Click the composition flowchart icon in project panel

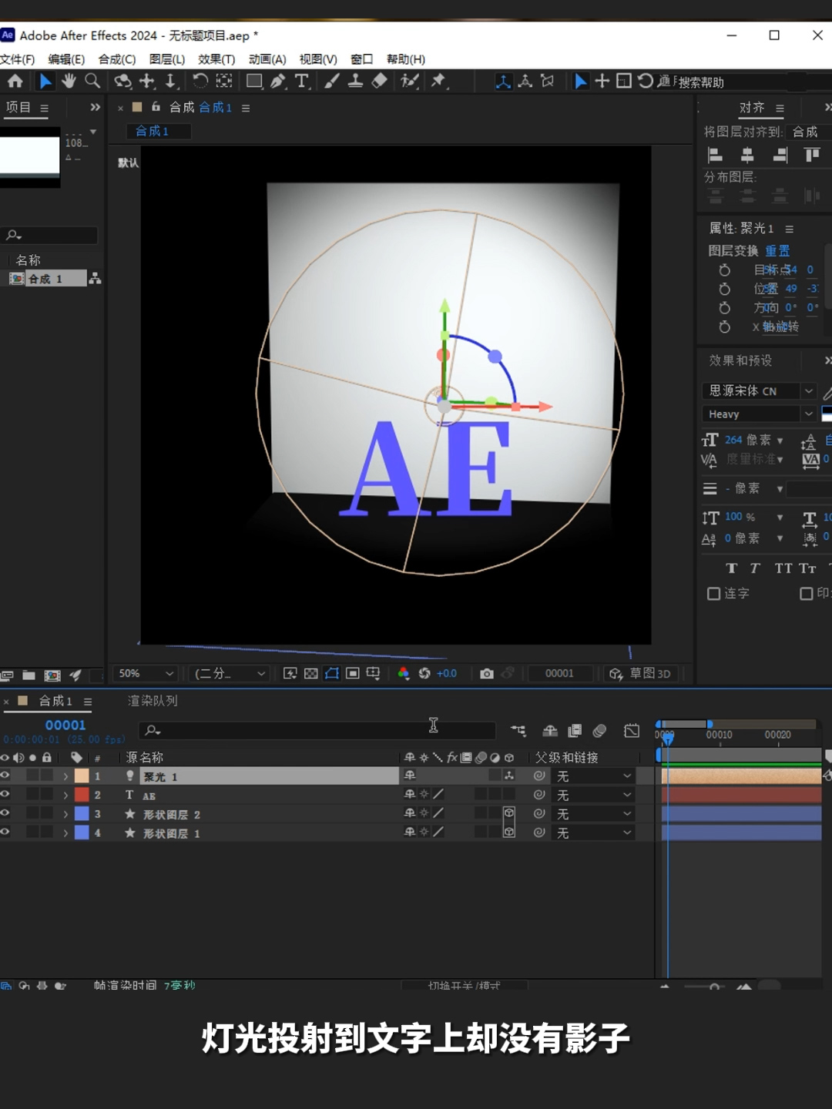[95, 279]
